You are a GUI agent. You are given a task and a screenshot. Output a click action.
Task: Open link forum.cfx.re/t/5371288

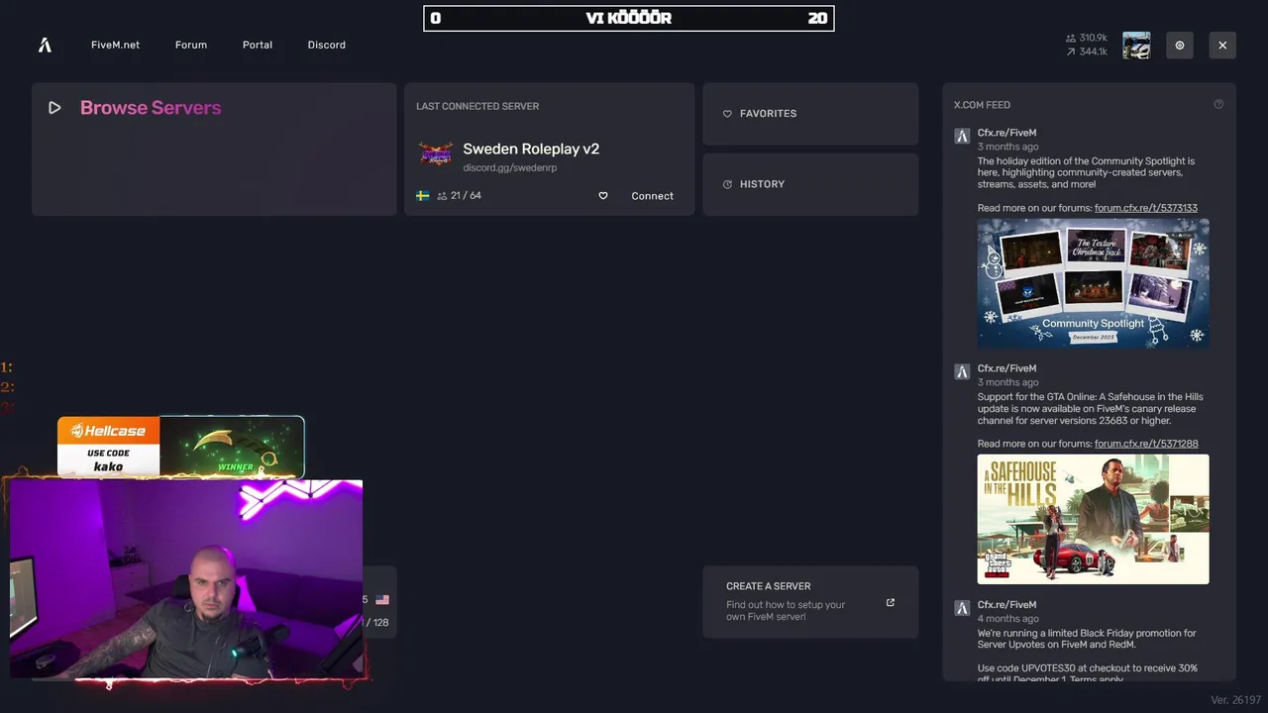point(1146,444)
